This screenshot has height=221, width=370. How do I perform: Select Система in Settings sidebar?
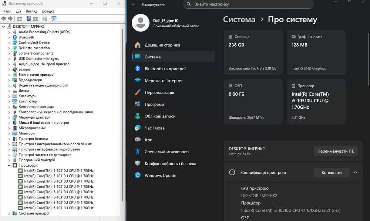pos(173,57)
